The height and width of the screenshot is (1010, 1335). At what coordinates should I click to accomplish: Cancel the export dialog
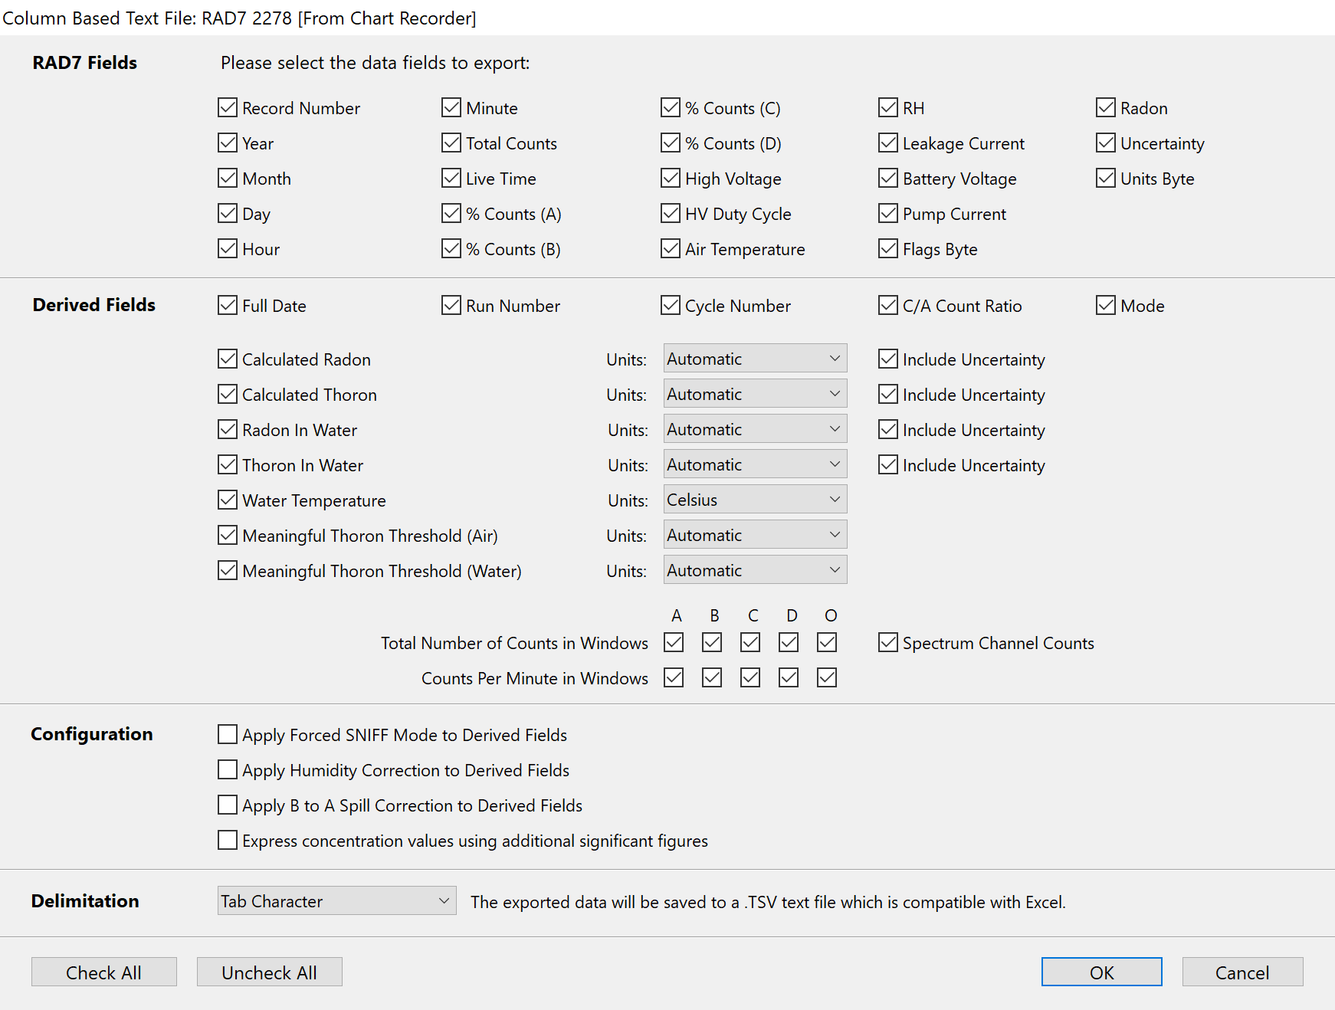coord(1242,972)
